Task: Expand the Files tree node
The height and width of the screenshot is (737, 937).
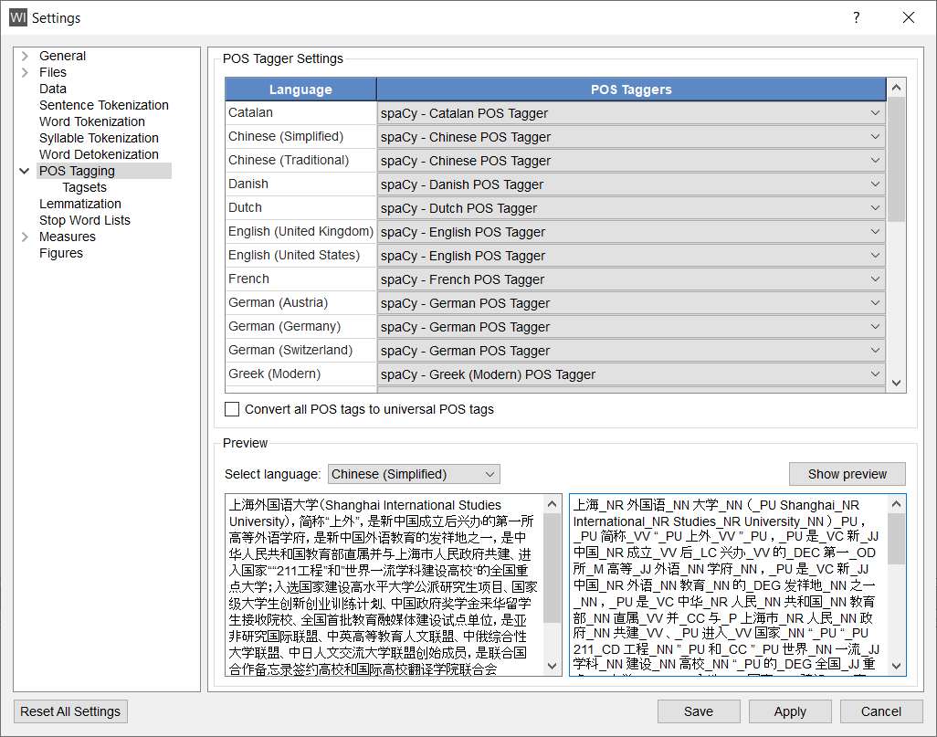Action: click(25, 72)
